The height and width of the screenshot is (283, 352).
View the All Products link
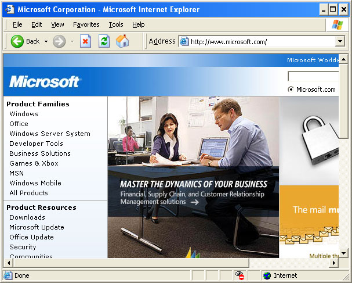click(x=29, y=193)
